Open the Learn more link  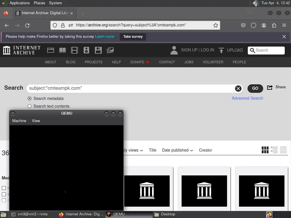pos(105,37)
